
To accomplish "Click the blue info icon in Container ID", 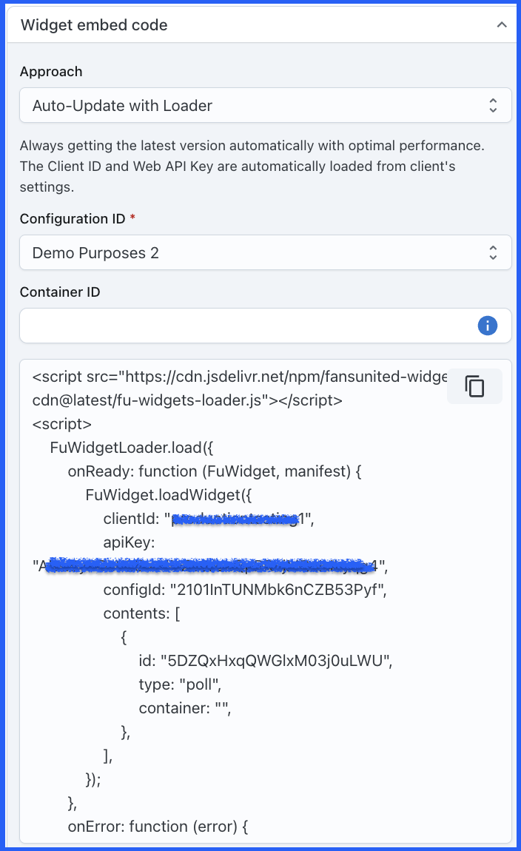I will tap(487, 326).
